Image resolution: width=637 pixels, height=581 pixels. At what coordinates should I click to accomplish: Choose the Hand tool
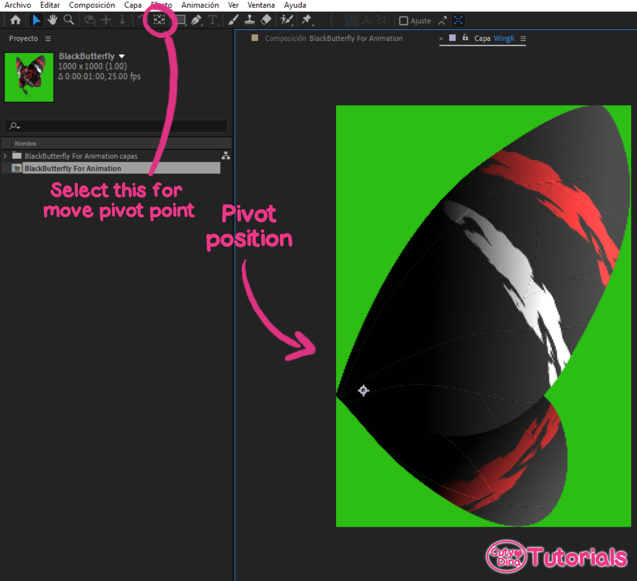52,20
